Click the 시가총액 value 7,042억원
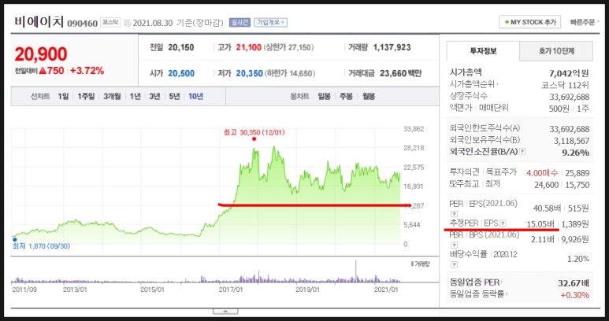Screen dimensions: 609x321 [x=570, y=73]
